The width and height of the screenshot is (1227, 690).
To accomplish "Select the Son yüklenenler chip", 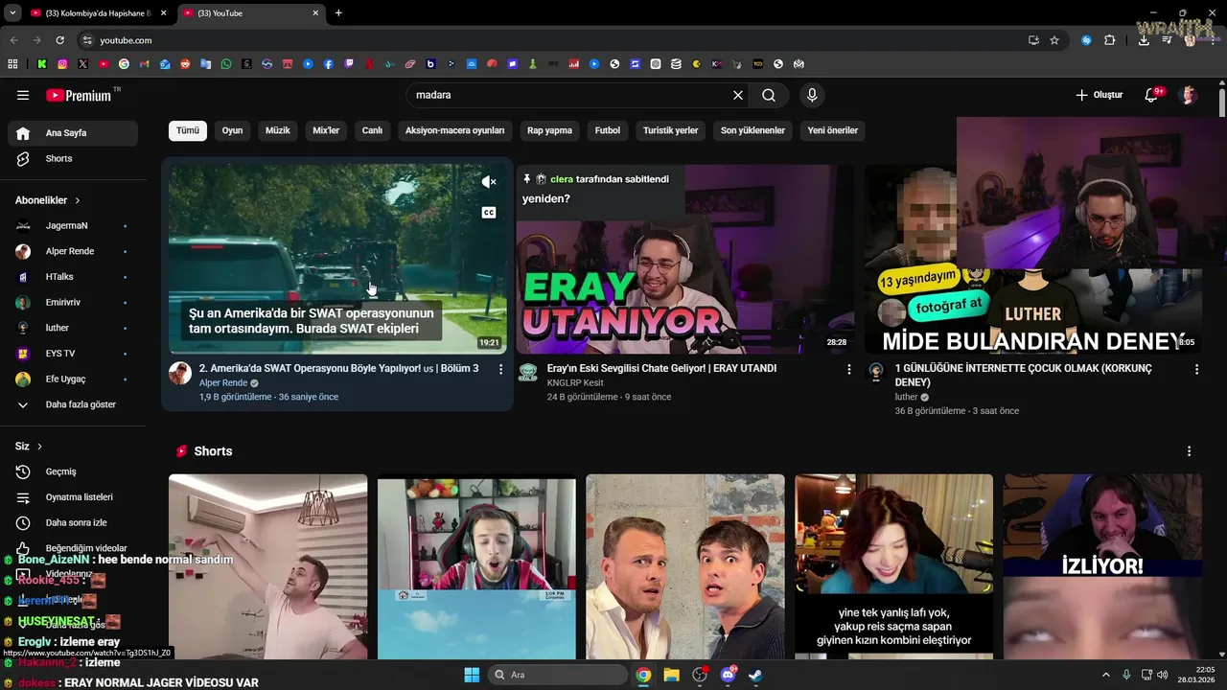I will pos(752,130).
